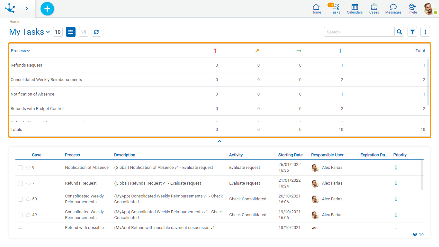This screenshot has height=247, width=439.
Task: Toggle the summary panel sliders button
Action: 71,32
